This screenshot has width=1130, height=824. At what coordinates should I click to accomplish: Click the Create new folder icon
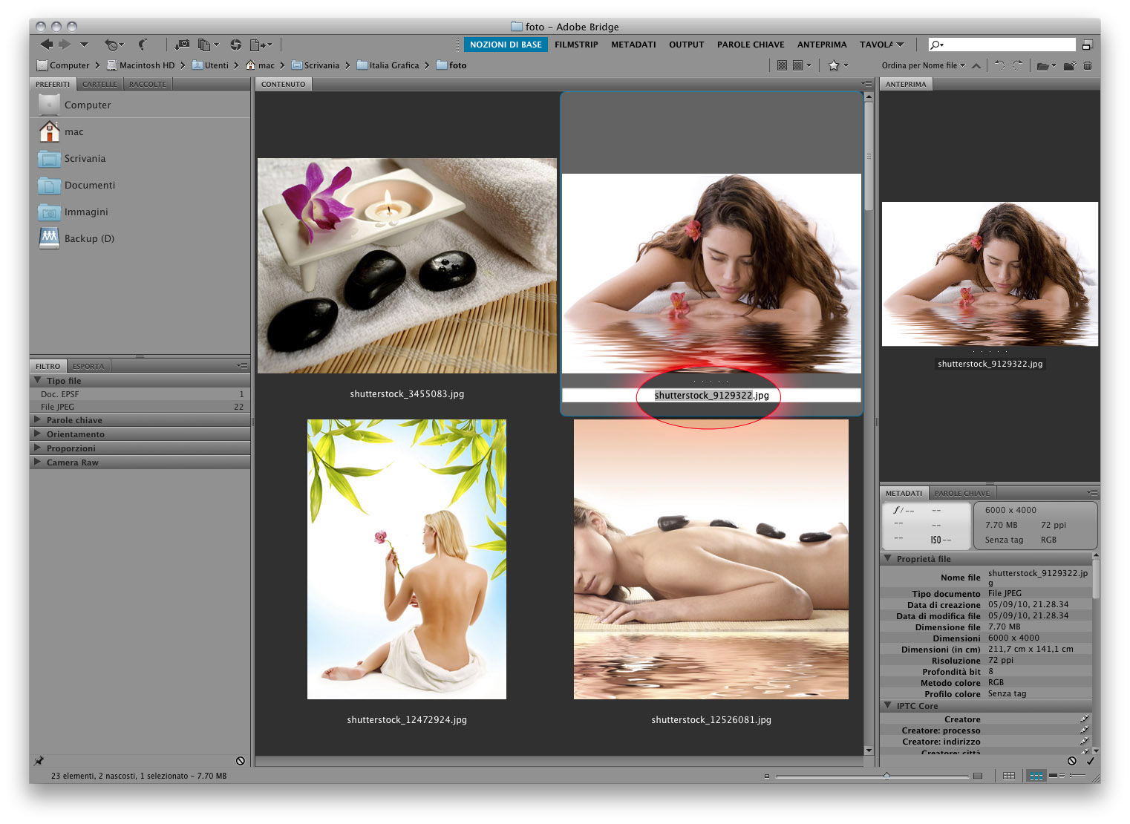(x=1069, y=65)
